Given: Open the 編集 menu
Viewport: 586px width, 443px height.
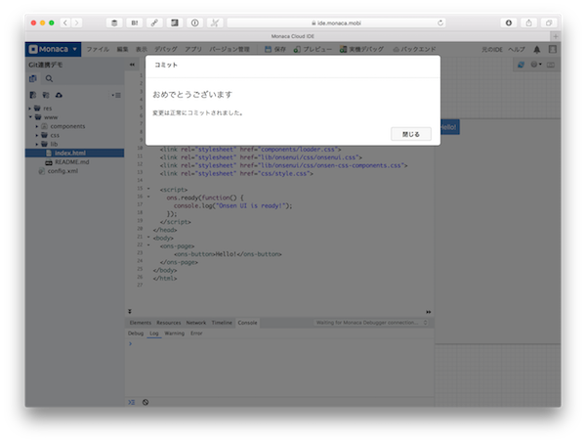Looking at the screenshot, I should click(x=122, y=49).
